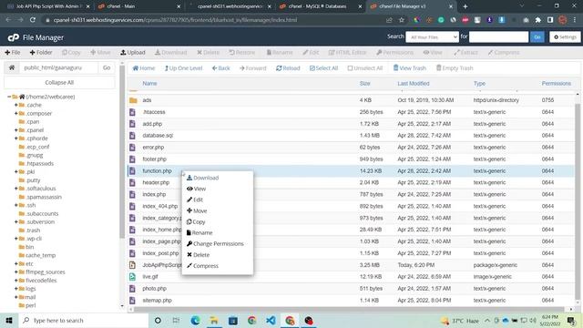
Task: Click the search text field
Action: [498, 37]
